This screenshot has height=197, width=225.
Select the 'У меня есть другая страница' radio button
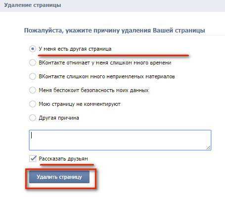click(33, 49)
